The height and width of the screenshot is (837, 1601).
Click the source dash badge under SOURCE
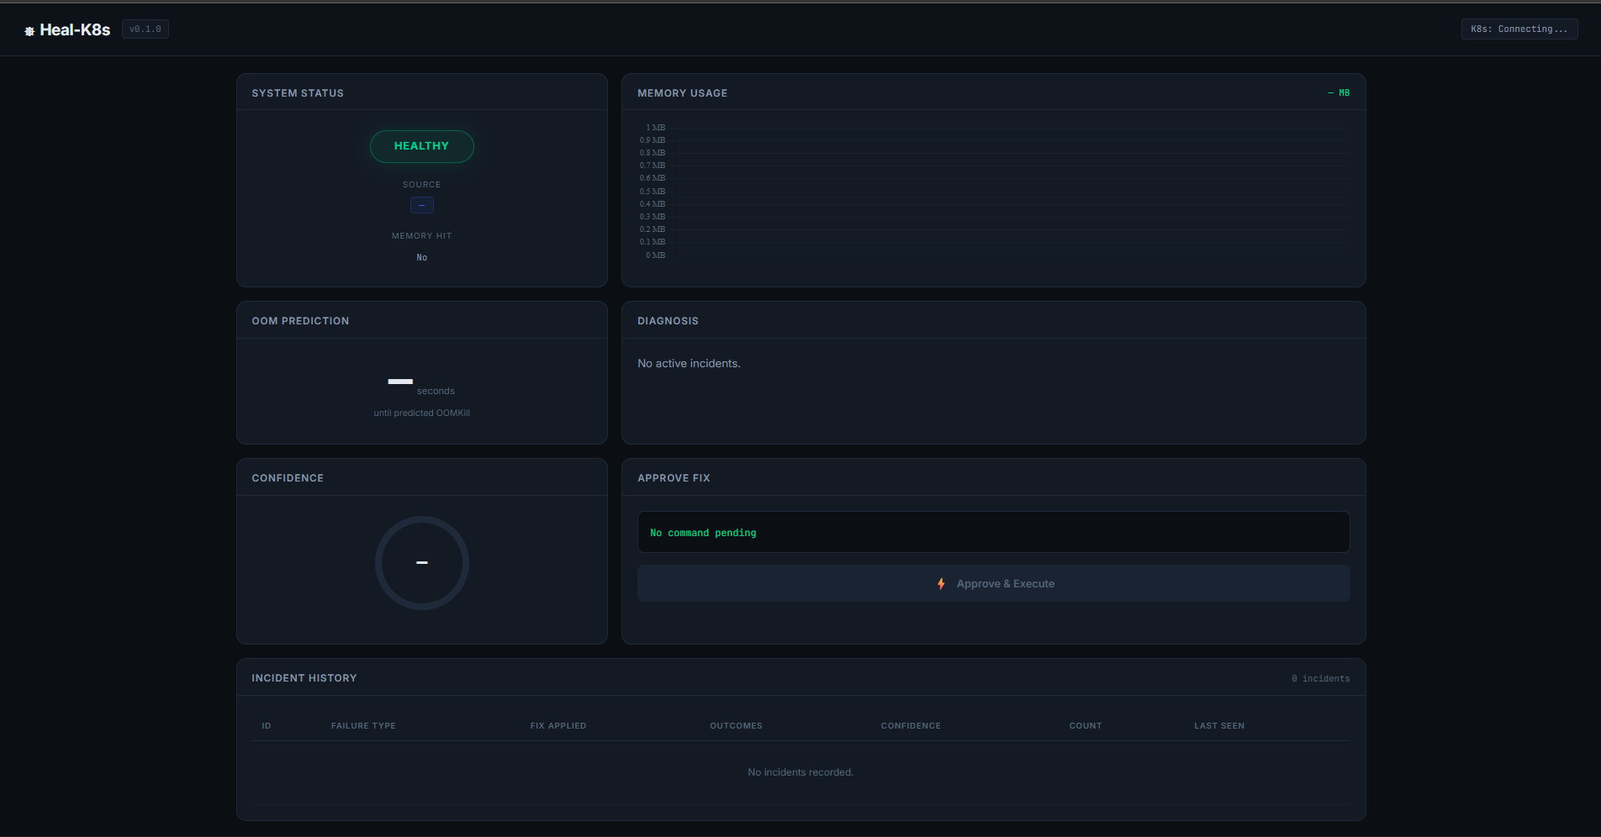pyautogui.click(x=421, y=205)
